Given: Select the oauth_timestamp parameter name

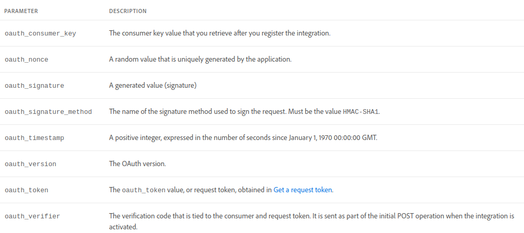Looking at the screenshot, I should point(35,138).
